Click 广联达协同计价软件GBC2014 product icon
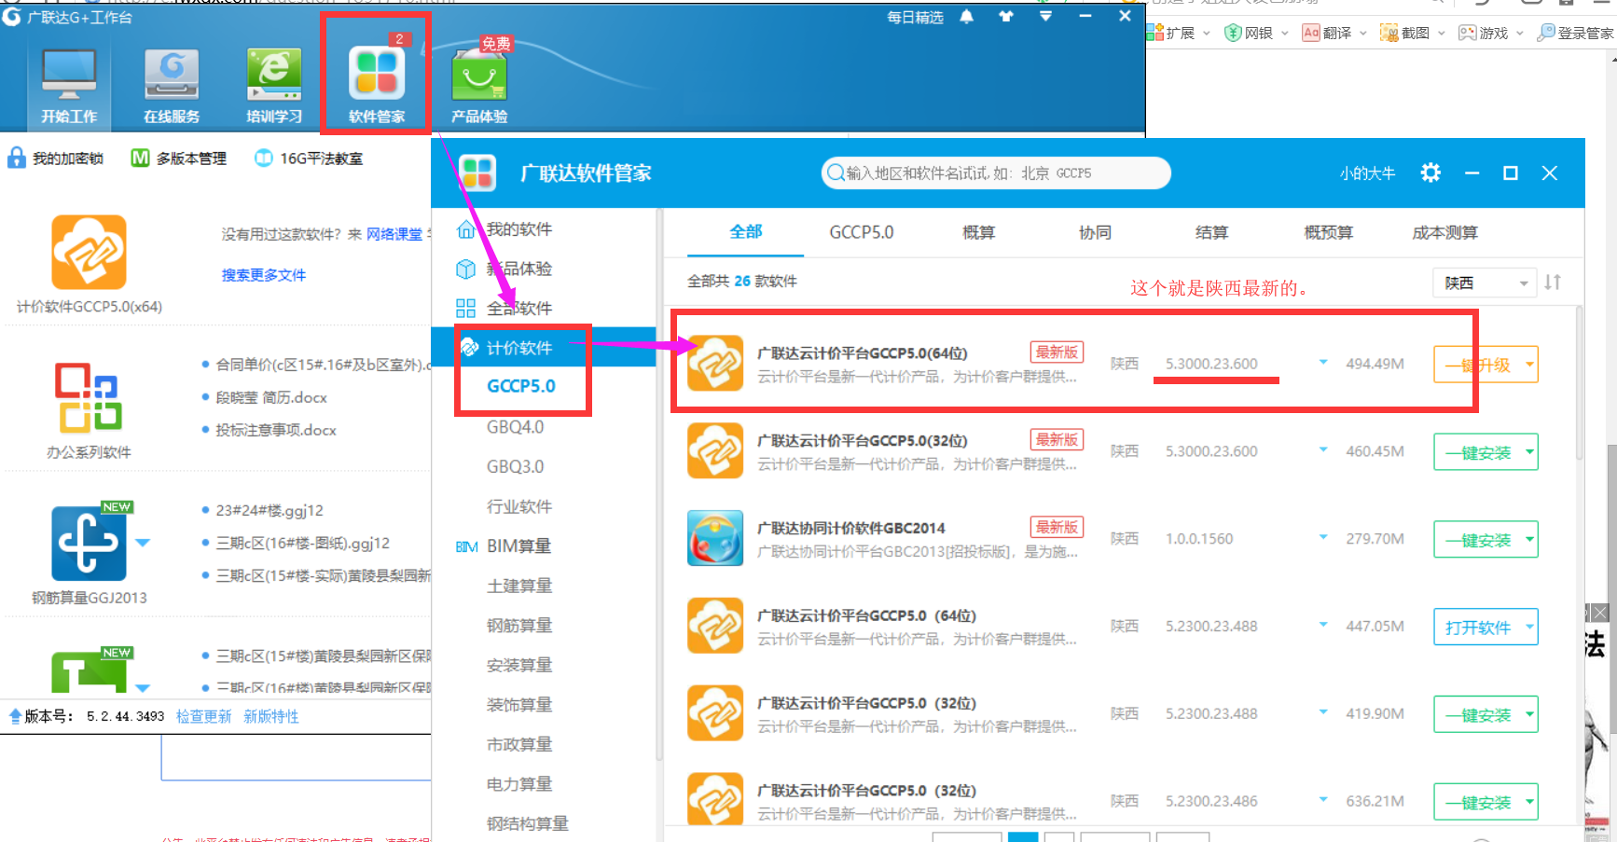Image resolution: width=1617 pixels, height=842 pixels. tap(715, 538)
